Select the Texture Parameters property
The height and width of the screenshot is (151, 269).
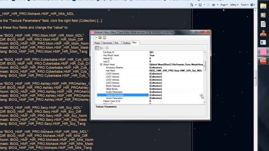(x=123, y=95)
